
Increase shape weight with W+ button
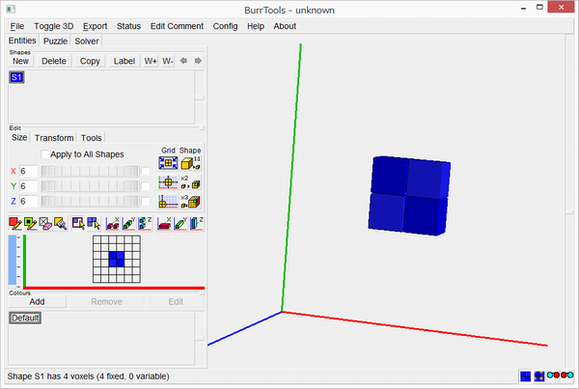tap(151, 61)
